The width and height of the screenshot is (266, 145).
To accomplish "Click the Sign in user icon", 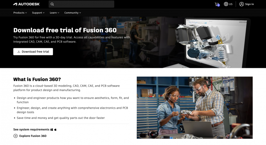I will 241,4.
